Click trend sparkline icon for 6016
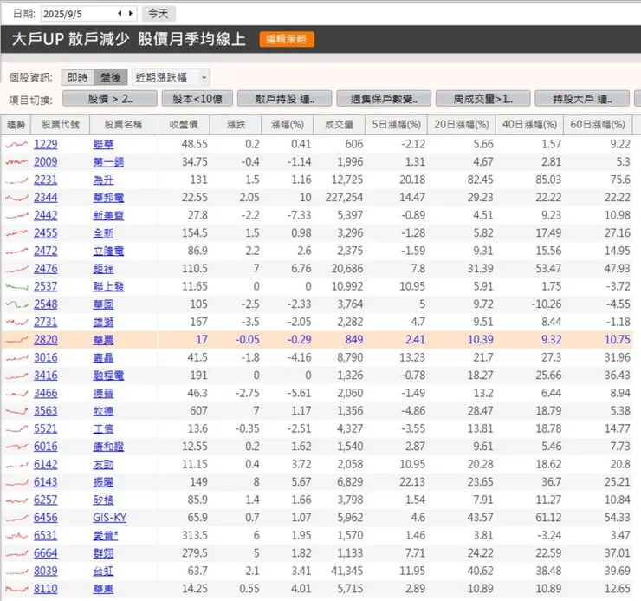 point(16,447)
